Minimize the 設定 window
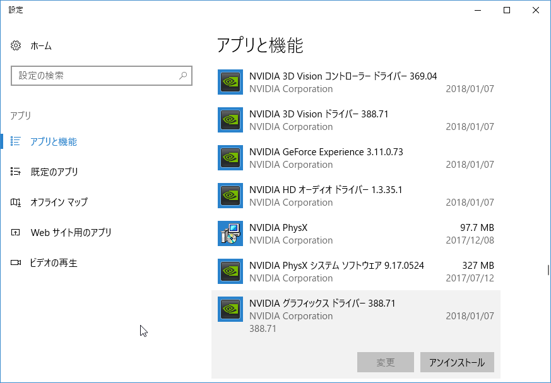 click(x=478, y=10)
